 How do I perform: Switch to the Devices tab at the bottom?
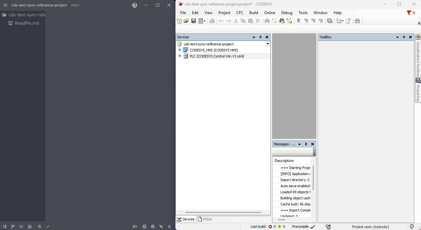(x=186, y=219)
